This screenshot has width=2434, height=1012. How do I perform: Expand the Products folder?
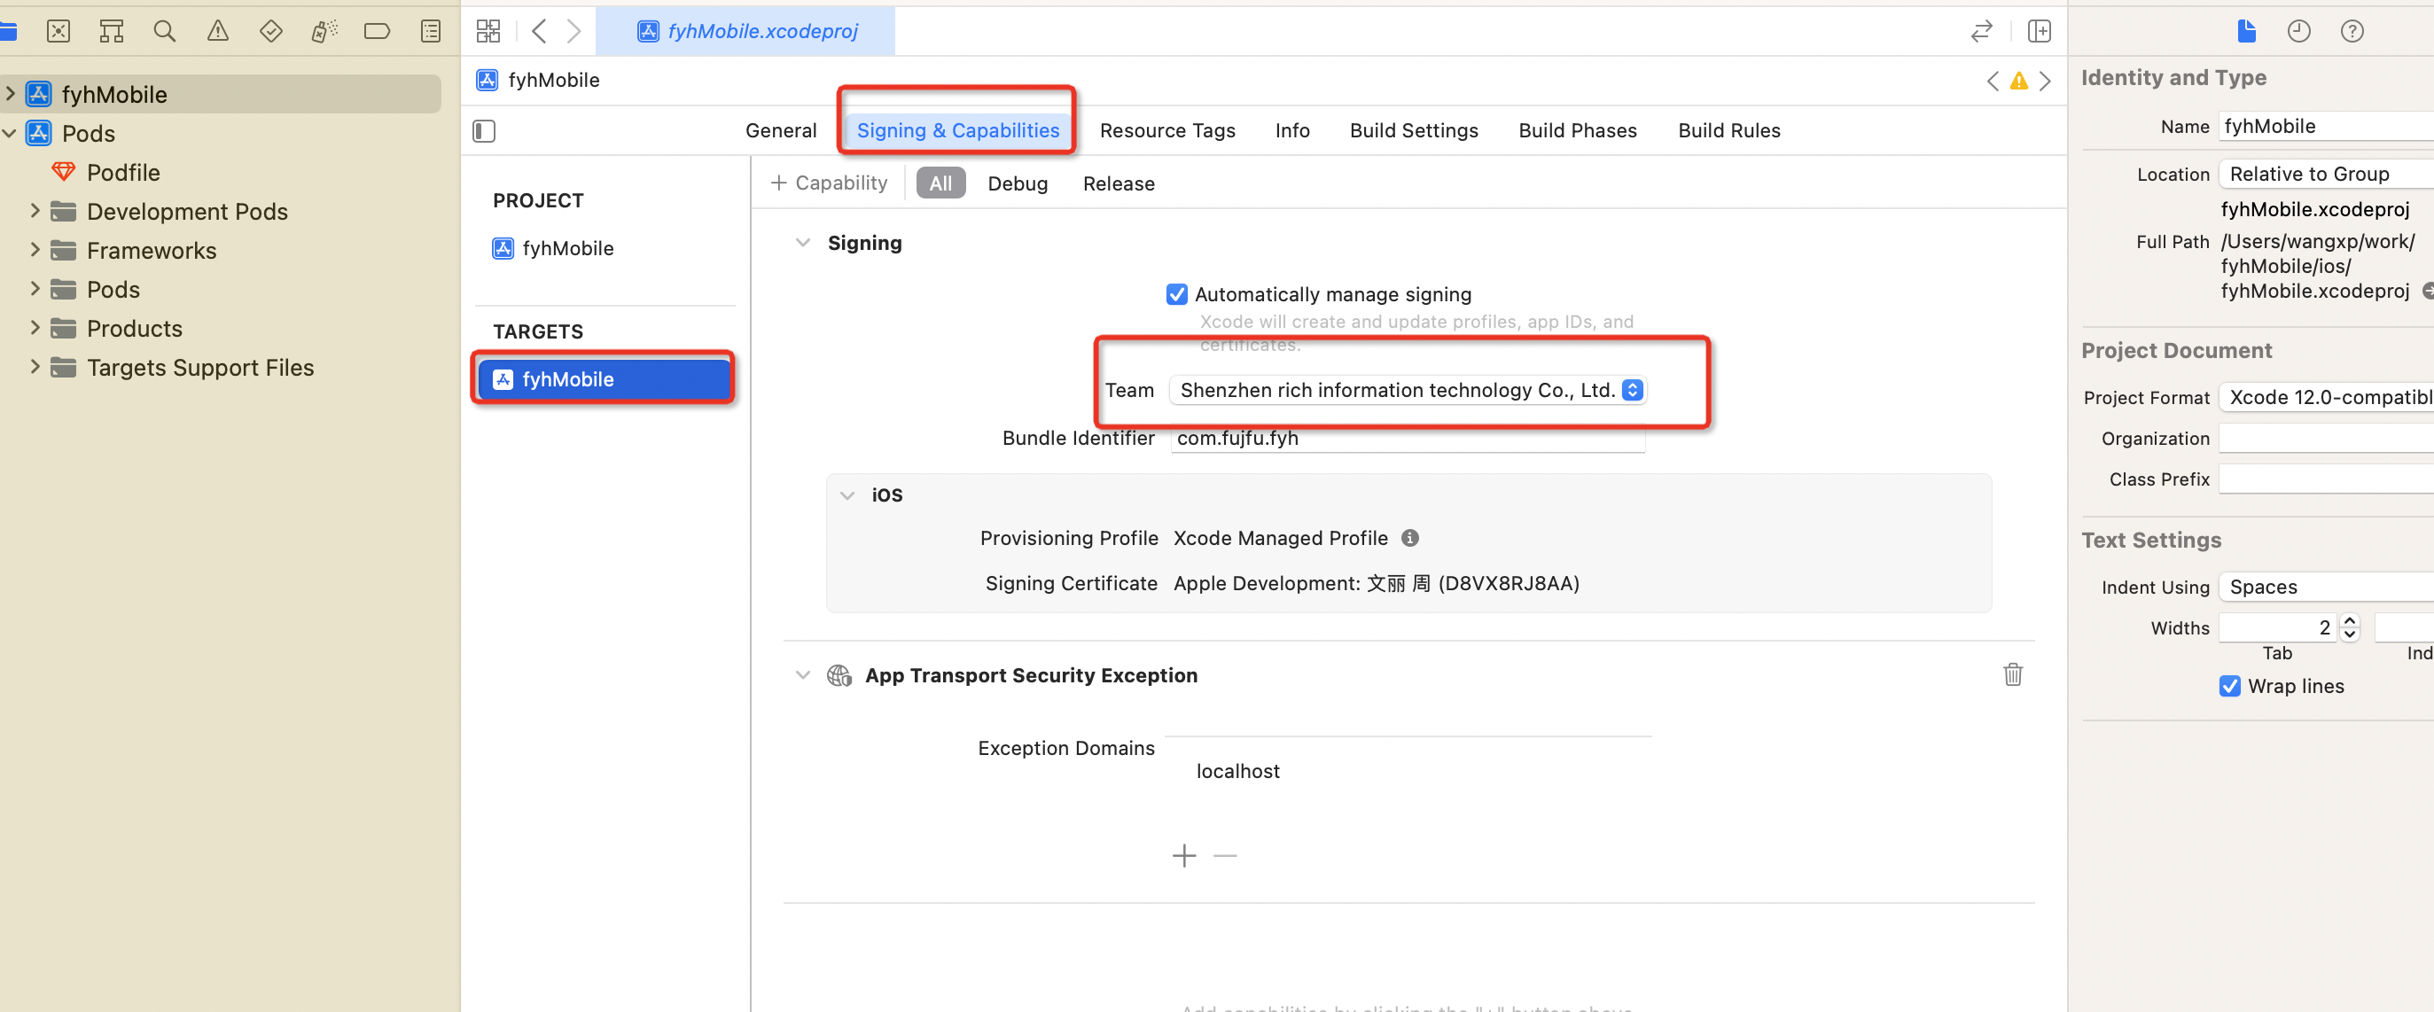pos(35,327)
